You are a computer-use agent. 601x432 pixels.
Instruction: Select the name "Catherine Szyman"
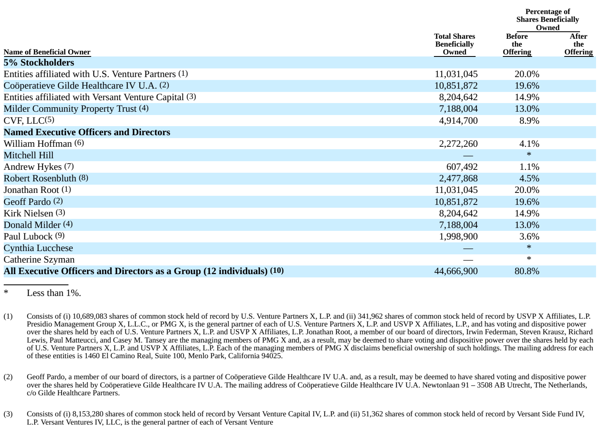(x=39, y=260)
